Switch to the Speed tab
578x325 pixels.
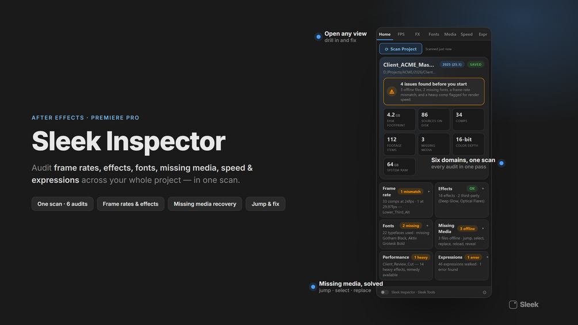point(466,35)
